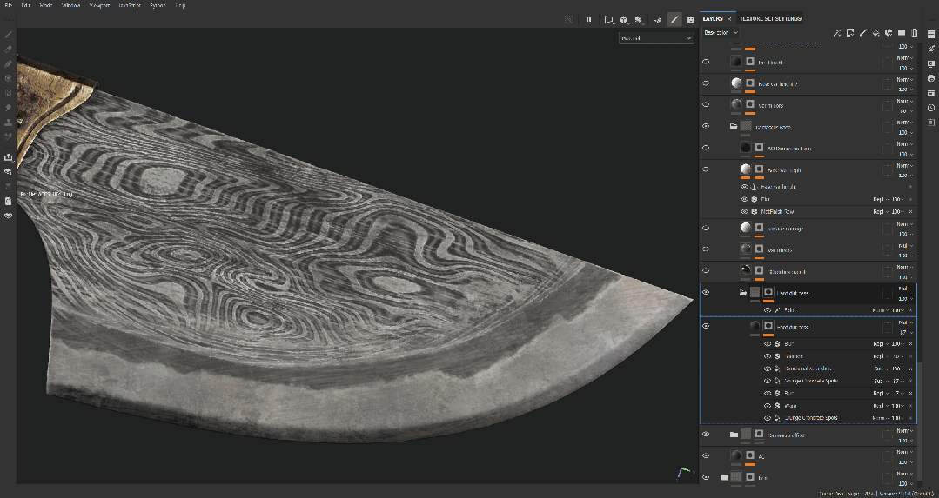This screenshot has width=939, height=498.
Task: Open the Edit menu
Action: [26, 5]
